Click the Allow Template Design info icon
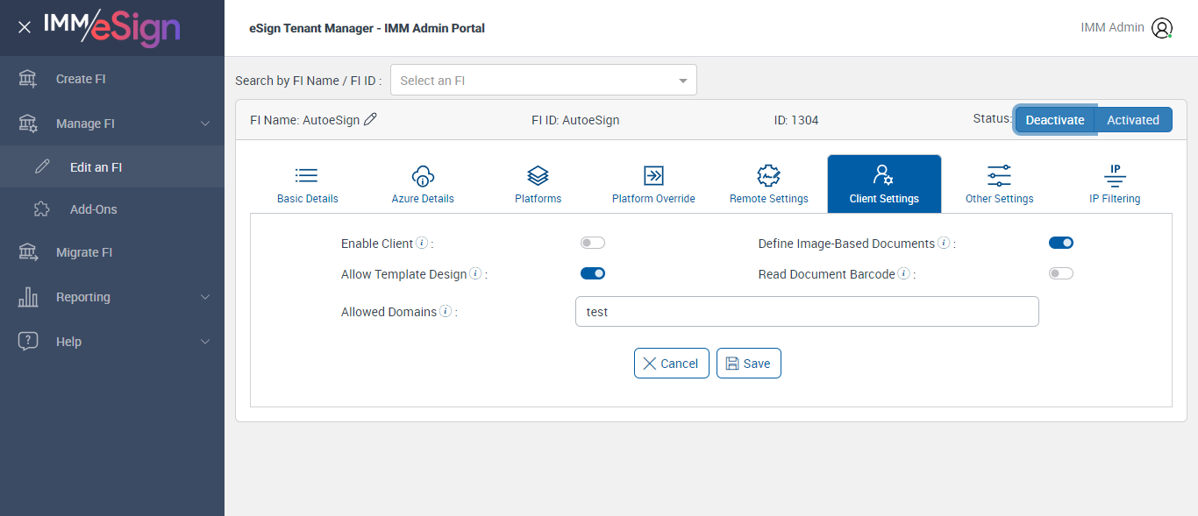The image size is (1198, 516). 475,274
